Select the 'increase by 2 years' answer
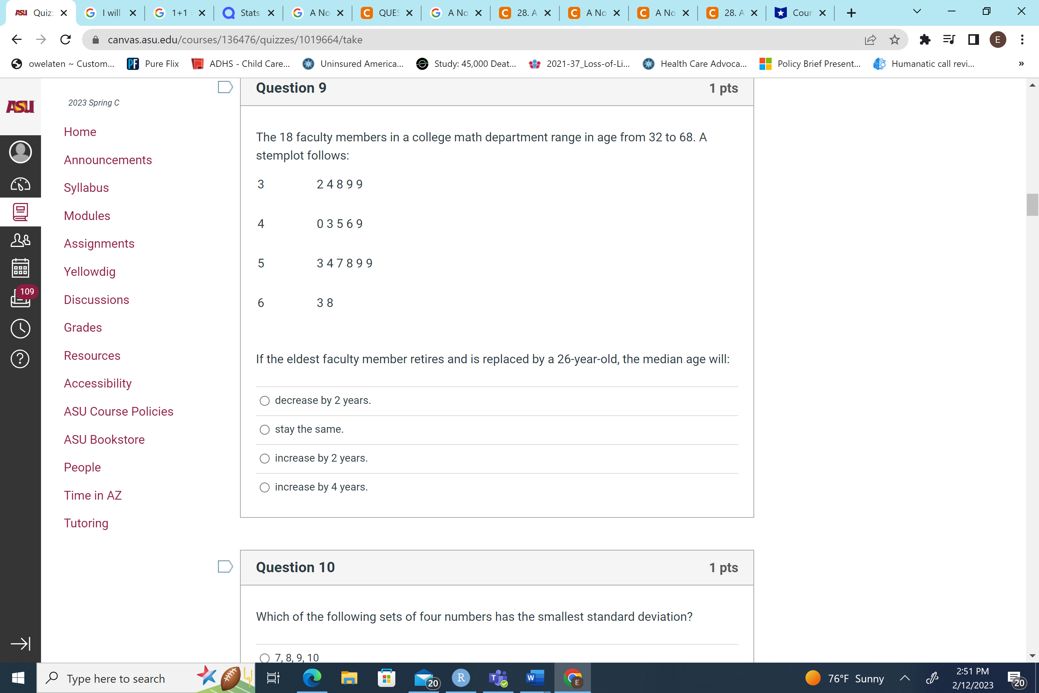 coord(265,458)
